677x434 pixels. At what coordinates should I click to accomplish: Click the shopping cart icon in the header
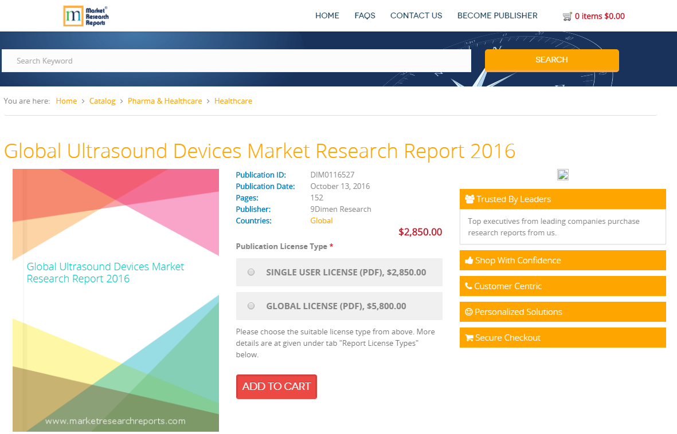coord(568,16)
